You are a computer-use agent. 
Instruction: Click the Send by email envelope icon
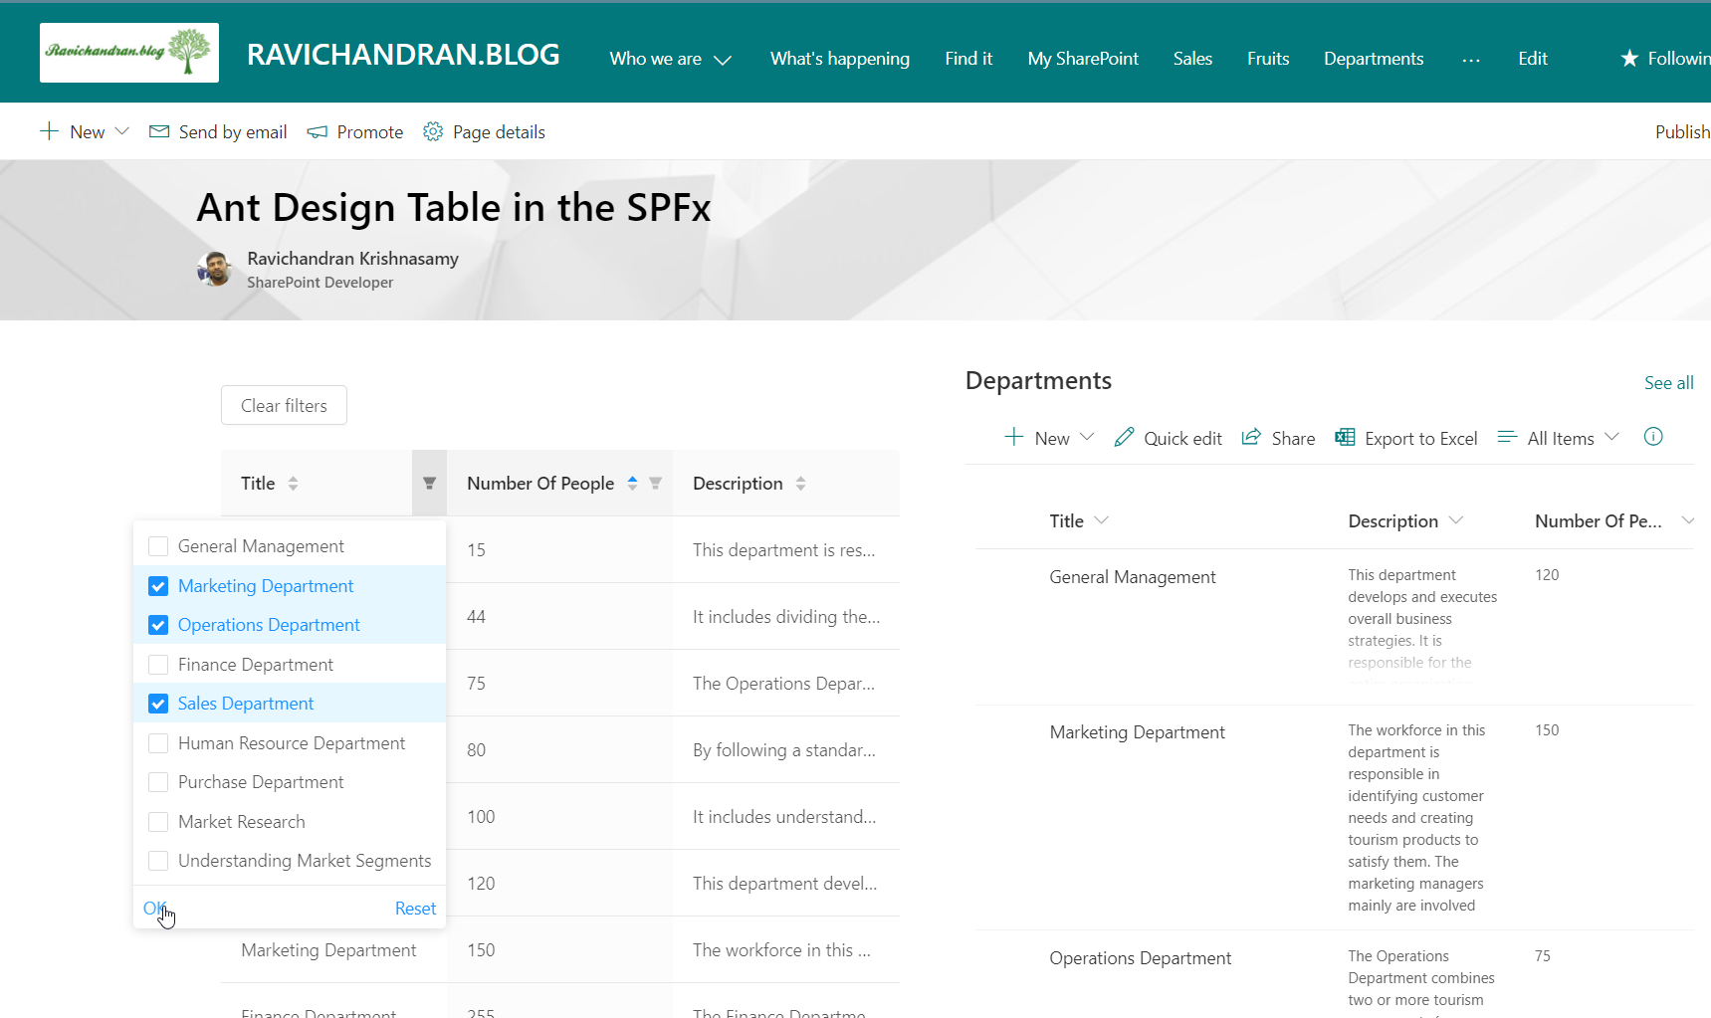pos(159,132)
